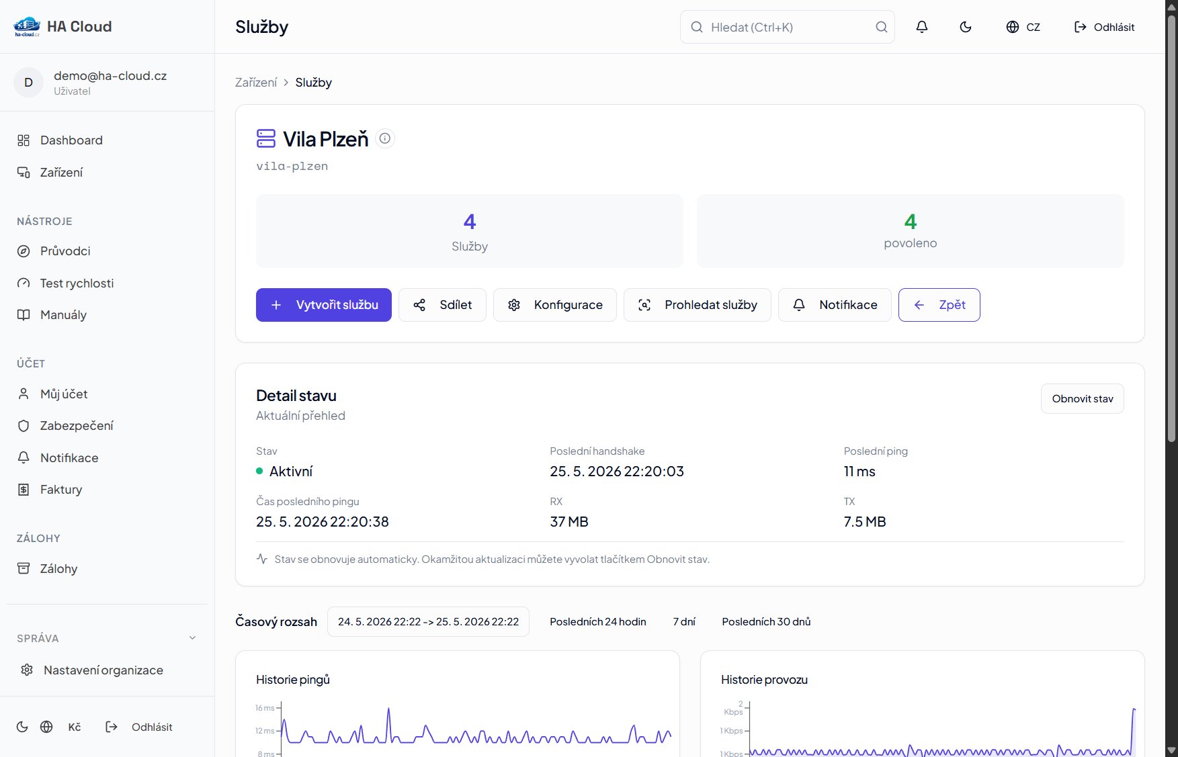Click the vila-plzen slug text
This screenshot has width=1178, height=757.
292,167
